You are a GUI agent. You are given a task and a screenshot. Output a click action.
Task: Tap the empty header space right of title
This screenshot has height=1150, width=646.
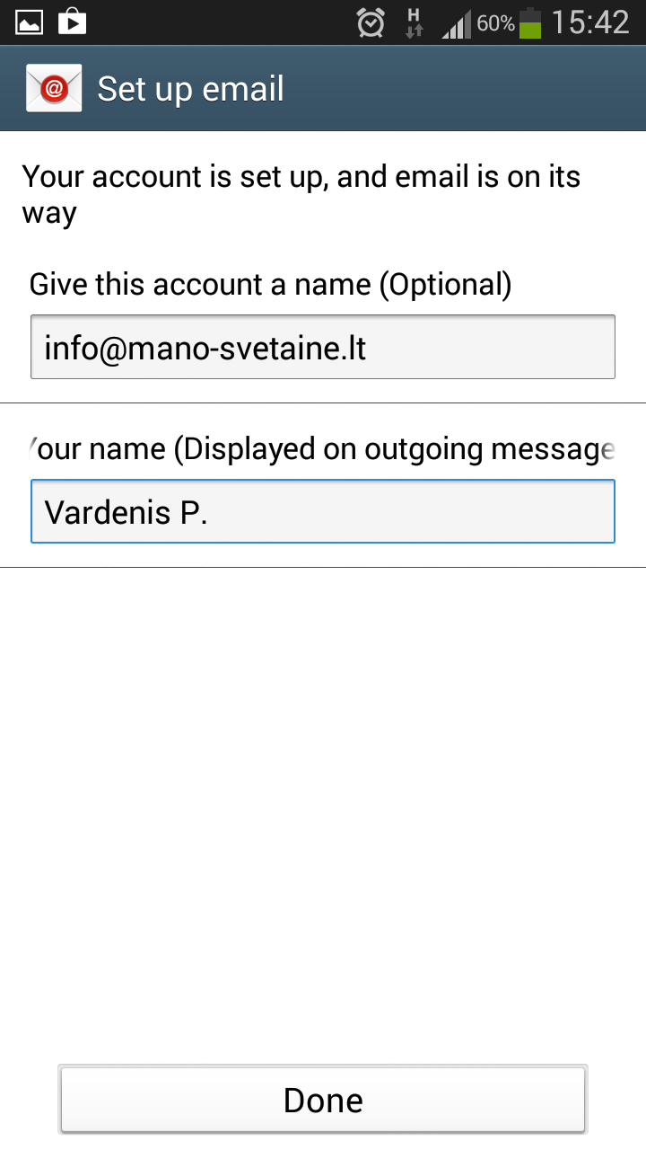pos(467,89)
